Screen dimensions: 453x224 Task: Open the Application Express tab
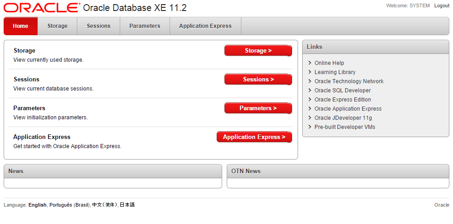(205, 26)
